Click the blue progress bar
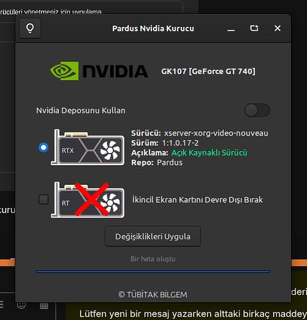This screenshot has width=307, height=320. click(153, 271)
